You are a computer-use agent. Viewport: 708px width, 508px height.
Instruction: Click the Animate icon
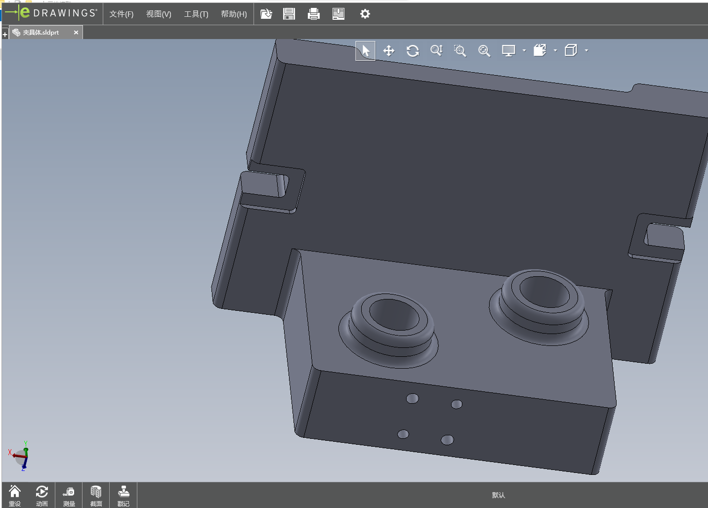coord(42,496)
